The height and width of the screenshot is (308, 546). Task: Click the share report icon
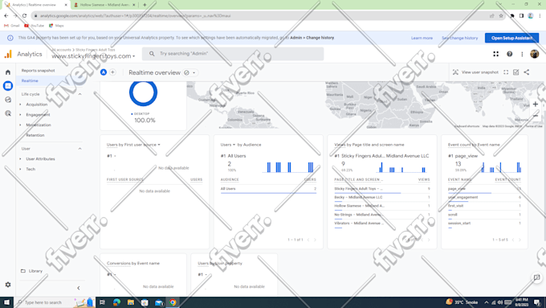tap(527, 72)
